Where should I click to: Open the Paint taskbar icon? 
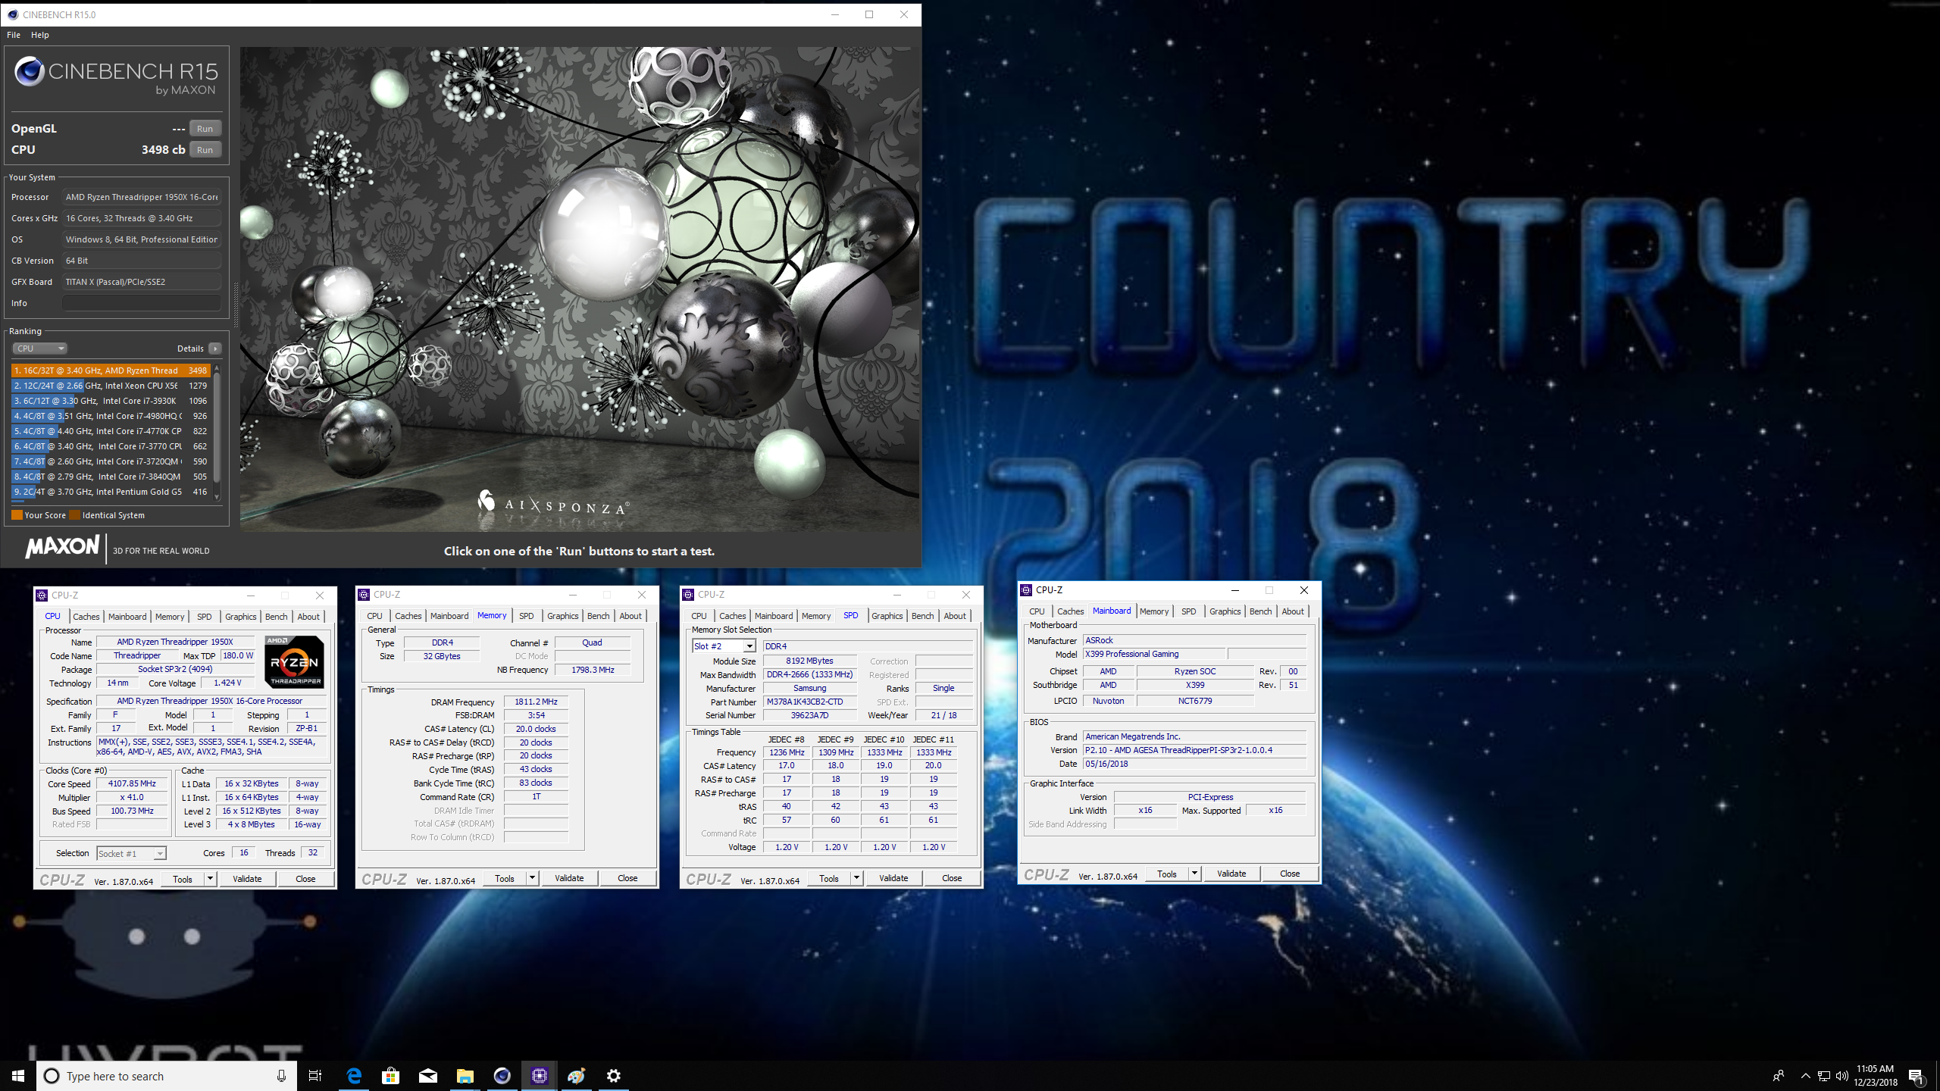click(576, 1076)
